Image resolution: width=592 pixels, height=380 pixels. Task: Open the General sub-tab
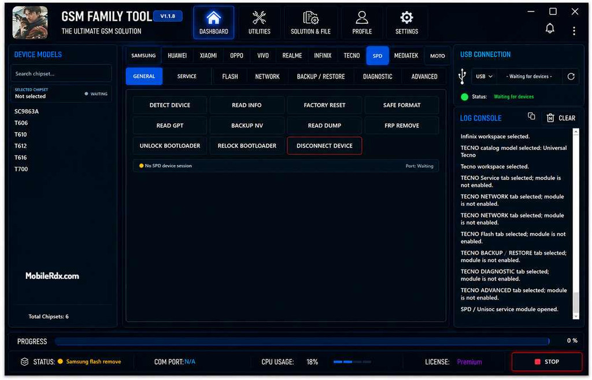(144, 76)
